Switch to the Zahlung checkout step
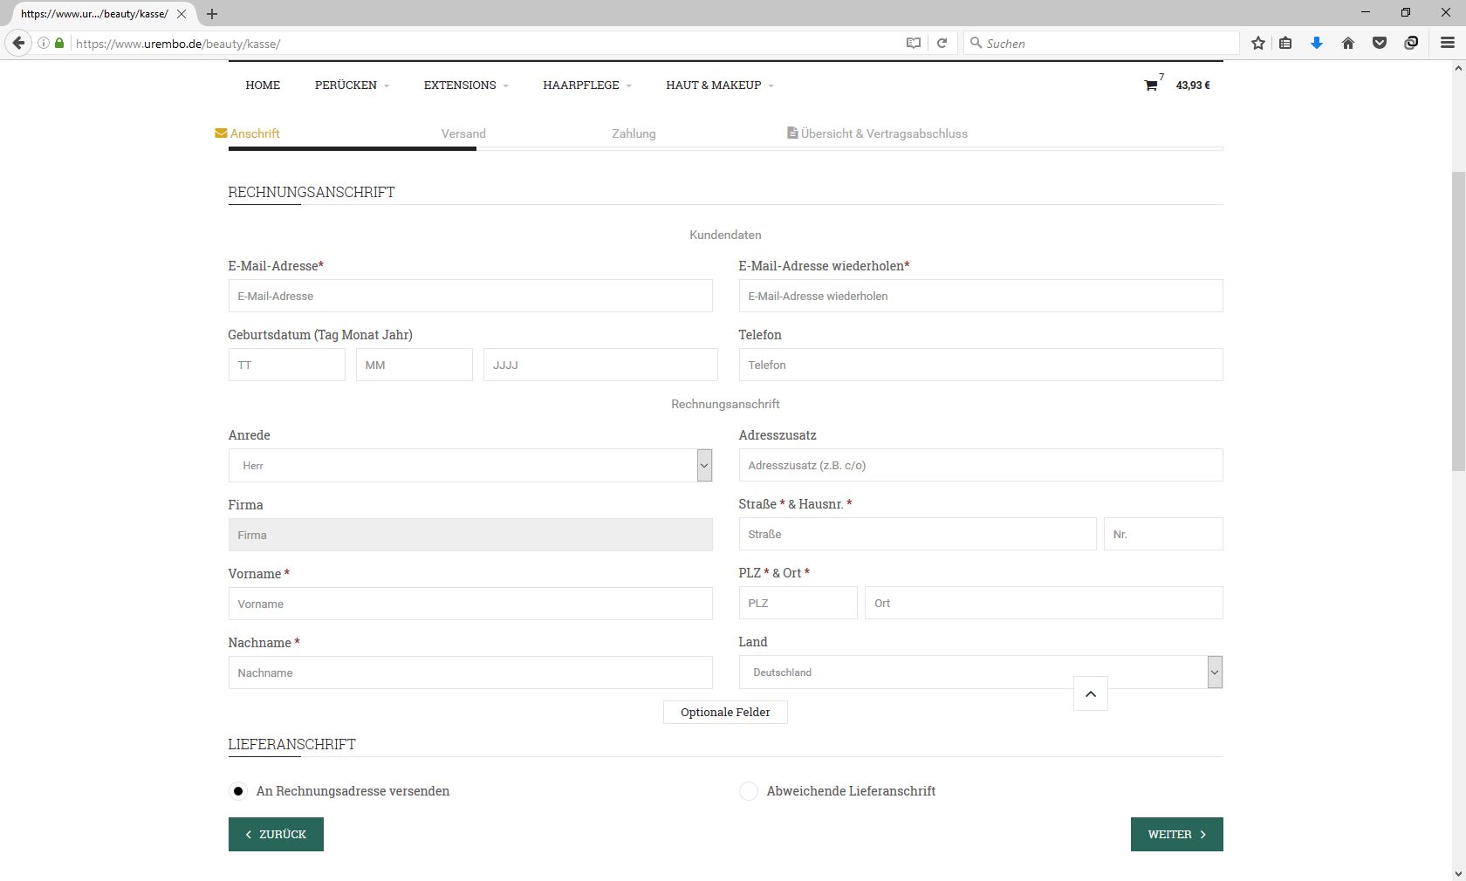 point(634,133)
